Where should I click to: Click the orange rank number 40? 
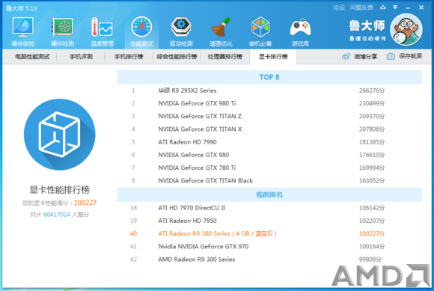(133, 233)
